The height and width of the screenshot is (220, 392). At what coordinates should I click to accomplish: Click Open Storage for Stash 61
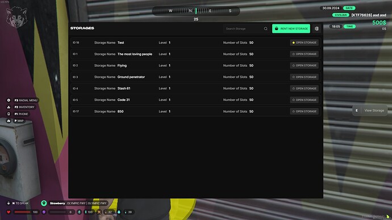pos(305,88)
